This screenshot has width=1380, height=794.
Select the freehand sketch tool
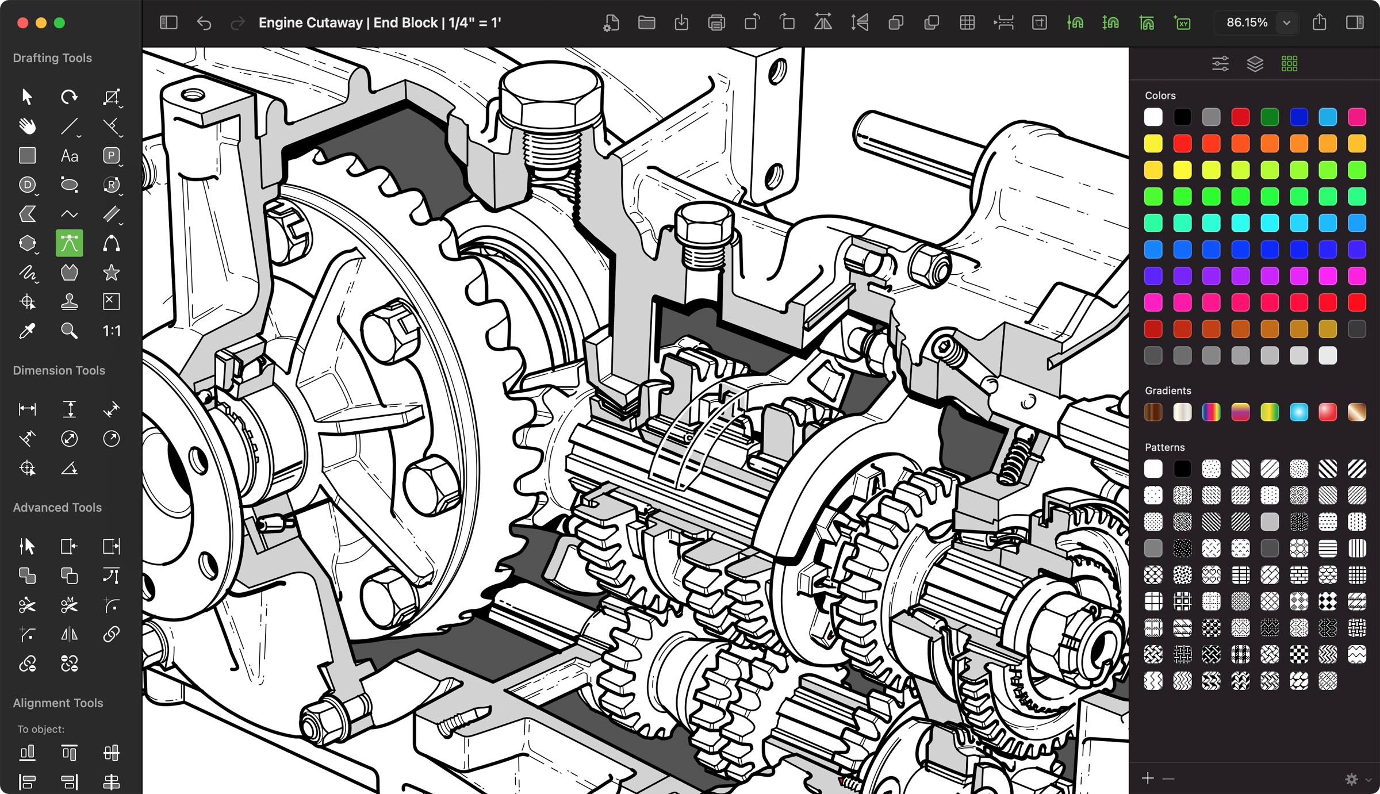(27, 273)
